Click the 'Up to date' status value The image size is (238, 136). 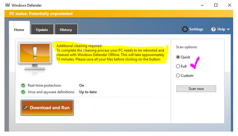88,92
